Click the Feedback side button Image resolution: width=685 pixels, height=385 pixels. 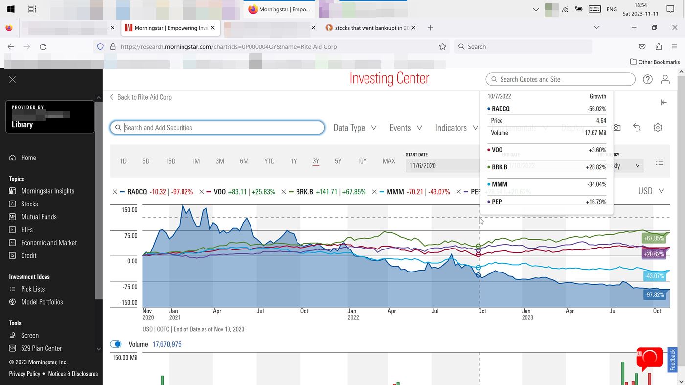[673, 360]
